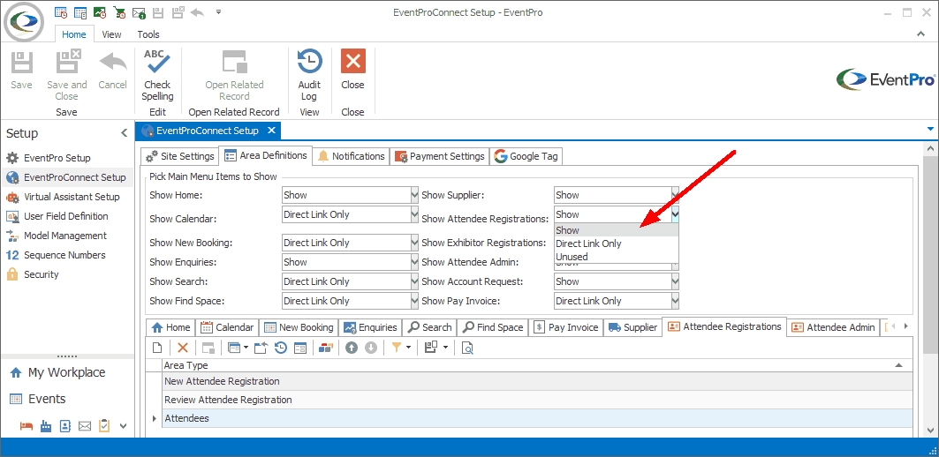Click the Save ribbon button
The height and width of the screenshot is (457, 939).
(21, 70)
